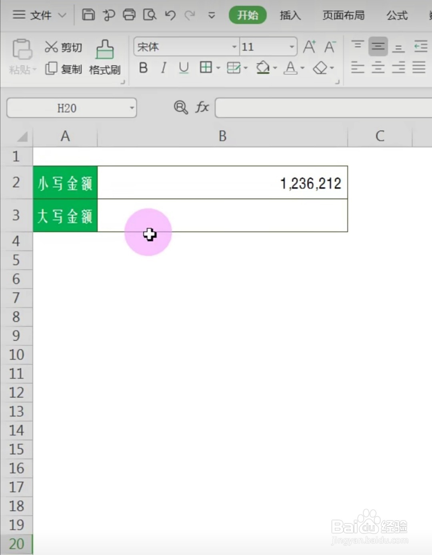This screenshot has height=555, width=432.
Task: Align text right icon
Action: tap(398, 67)
